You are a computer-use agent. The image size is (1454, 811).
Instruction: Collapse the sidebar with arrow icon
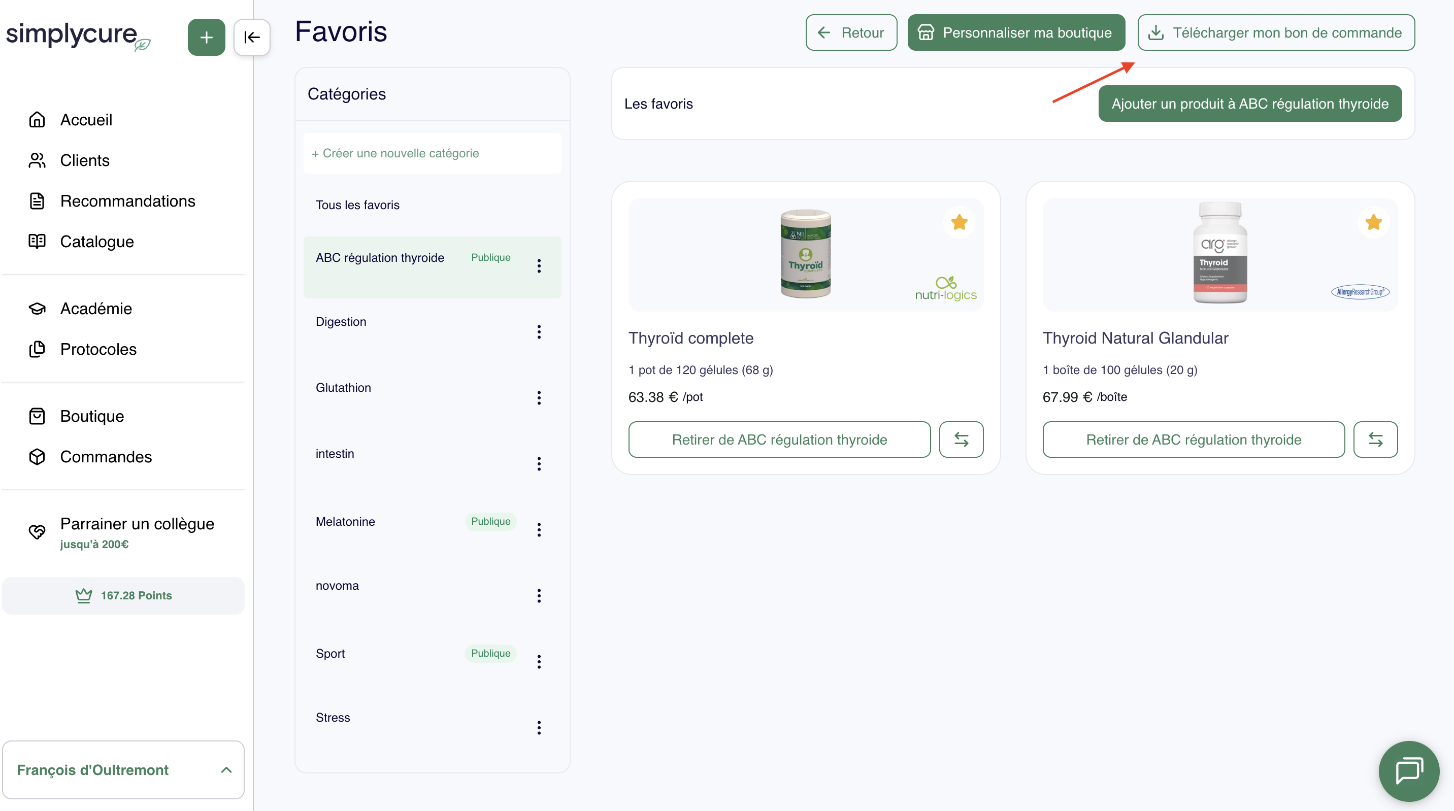click(x=252, y=37)
